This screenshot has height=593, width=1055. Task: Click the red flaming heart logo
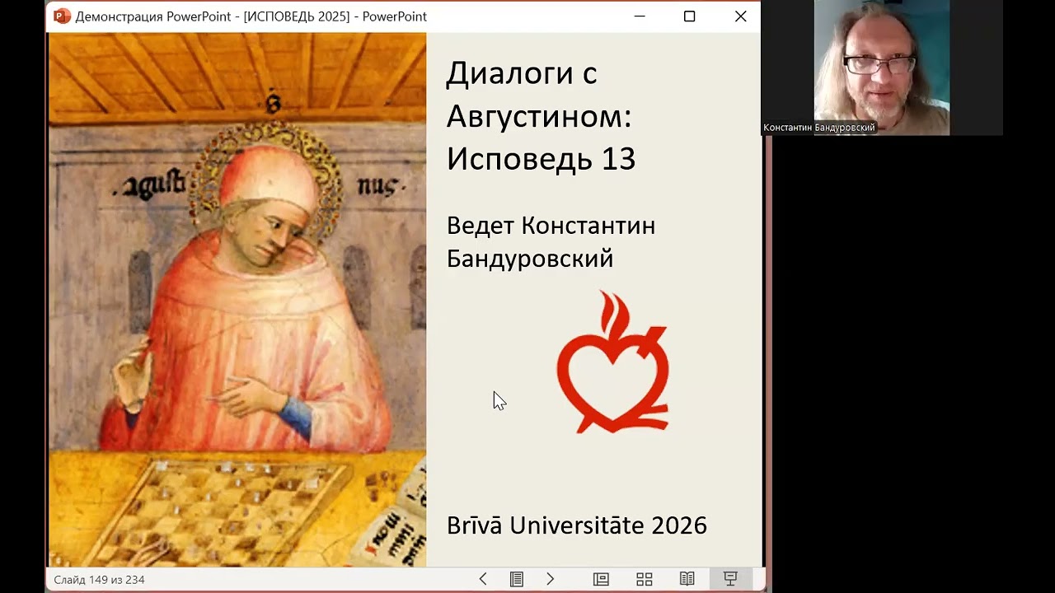tap(613, 362)
